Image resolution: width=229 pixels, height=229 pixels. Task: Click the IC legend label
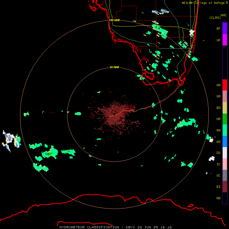(218, 164)
